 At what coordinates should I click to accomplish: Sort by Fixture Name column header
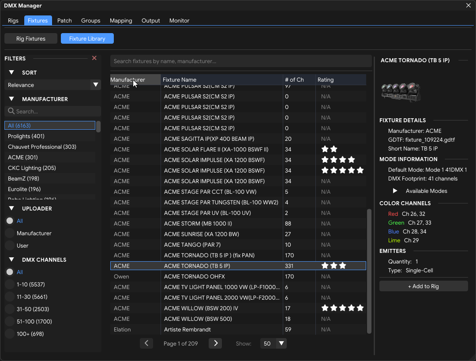click(221, 79)
